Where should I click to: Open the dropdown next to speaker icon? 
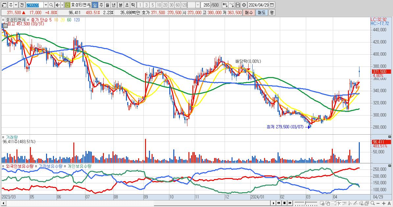(62, 5)
